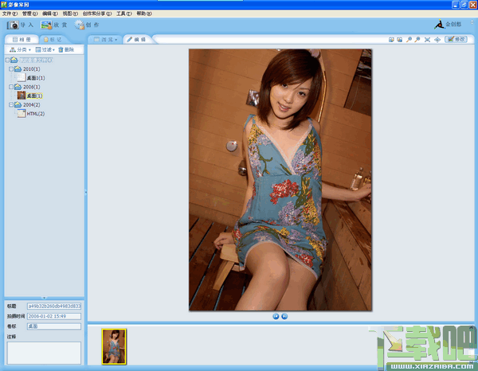Viewport: 478px width, 371px height.
Task: Switch to the 相册 album tab
Action: [x=22, y=39]
